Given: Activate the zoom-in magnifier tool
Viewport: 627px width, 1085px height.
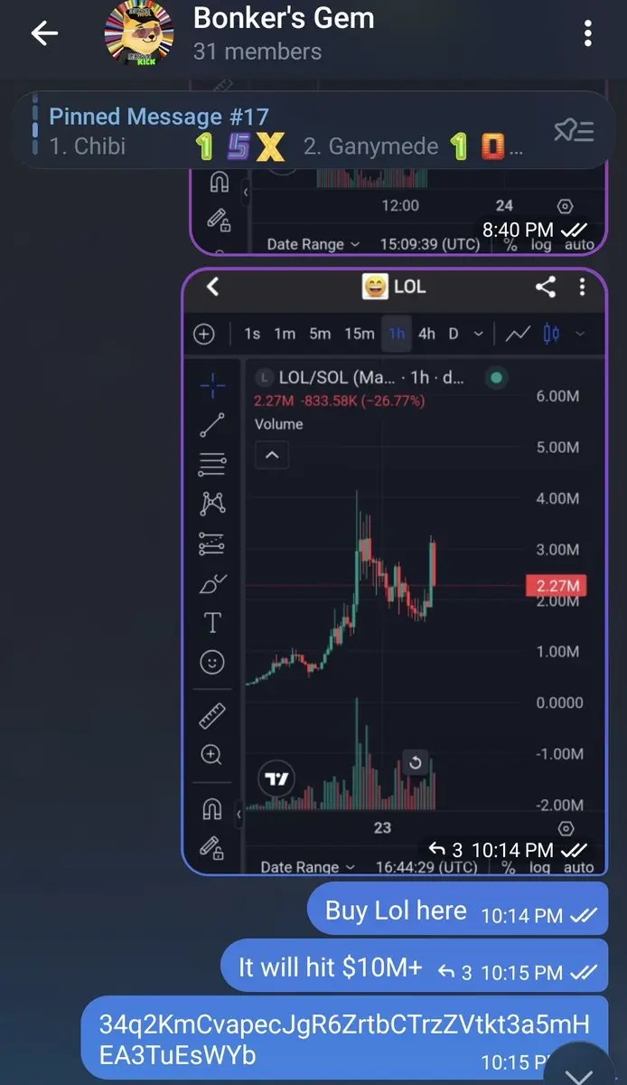Looking at the screenshot, I should (x=212, y=754).
